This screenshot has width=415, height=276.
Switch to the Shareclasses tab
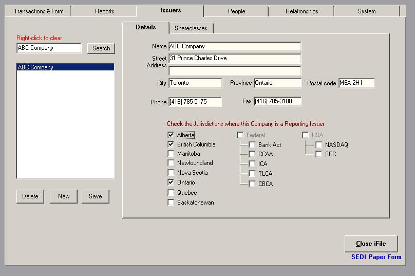pyautogui.click(x=191, y=28)
